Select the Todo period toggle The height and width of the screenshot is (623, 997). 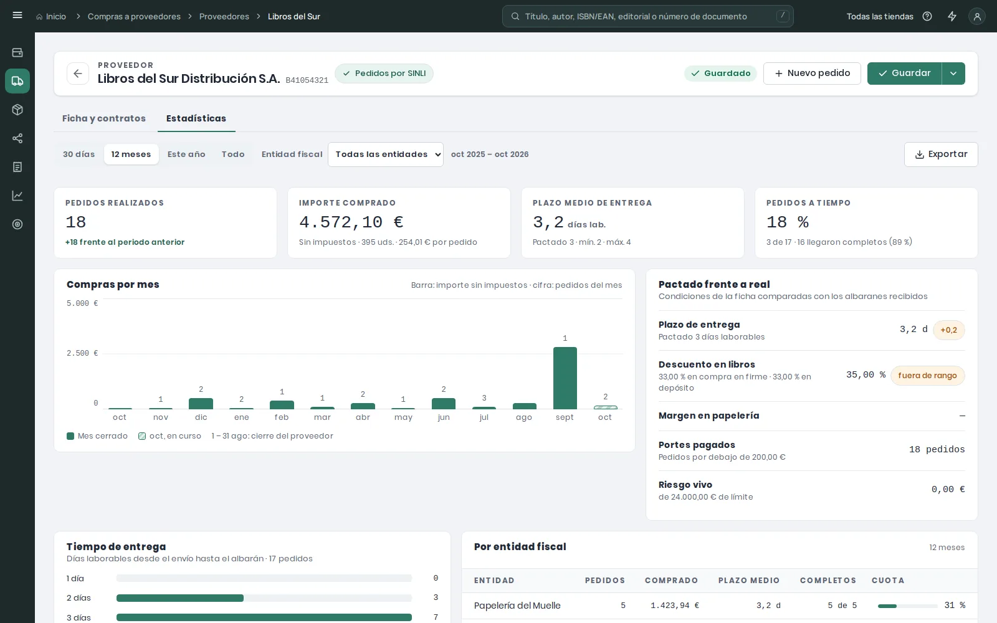point(233,155)
